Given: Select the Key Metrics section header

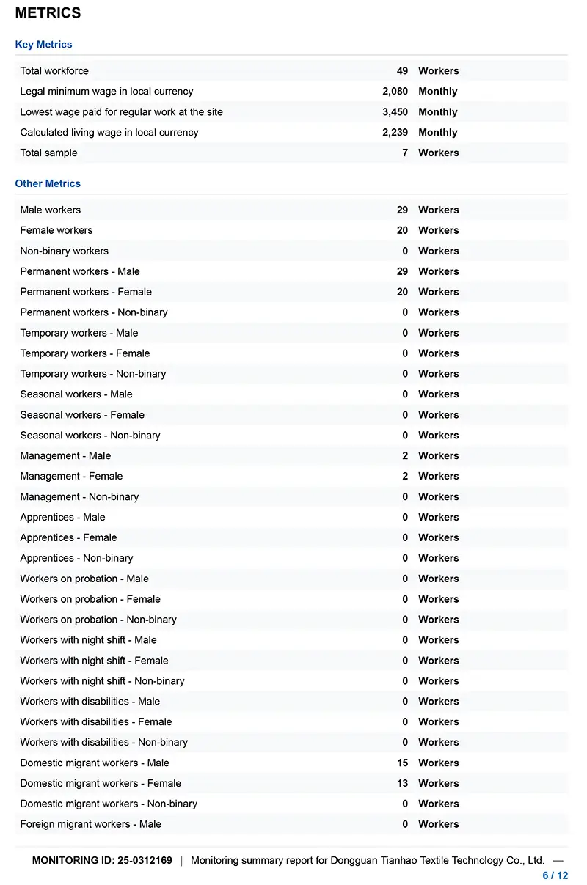Looking at the screenshot, I should pos(43,45).
